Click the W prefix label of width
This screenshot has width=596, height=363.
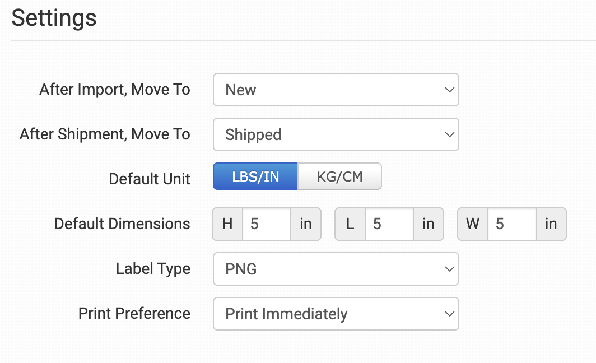(x=473, y=224)
